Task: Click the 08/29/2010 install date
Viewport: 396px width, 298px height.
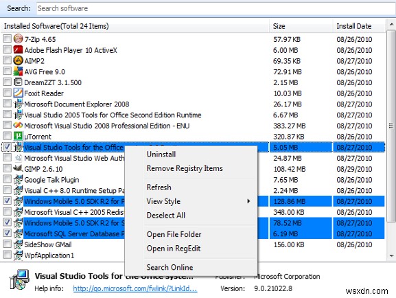Action: coord(354,169)
